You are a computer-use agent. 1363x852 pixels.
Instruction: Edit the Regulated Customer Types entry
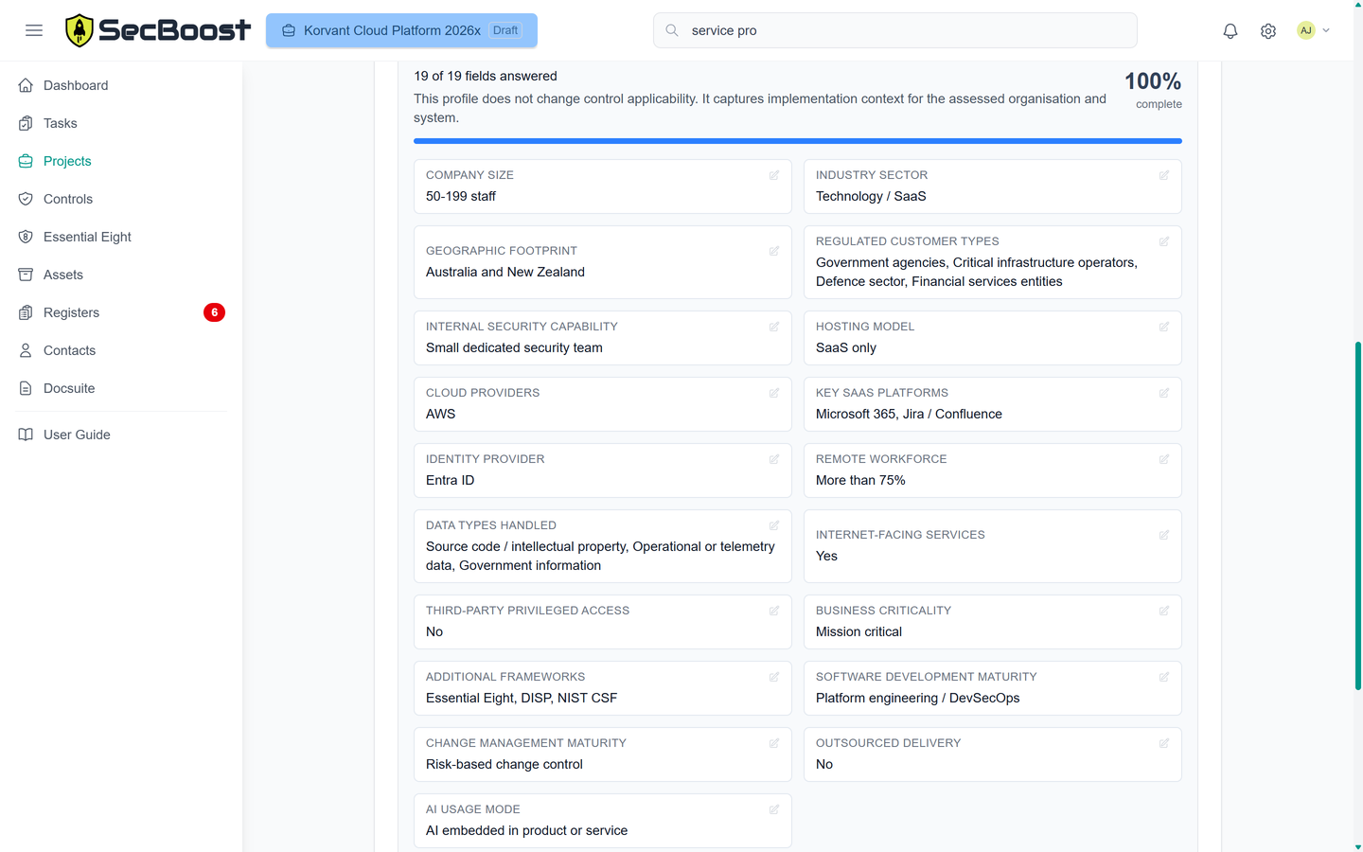(1163, 241)
